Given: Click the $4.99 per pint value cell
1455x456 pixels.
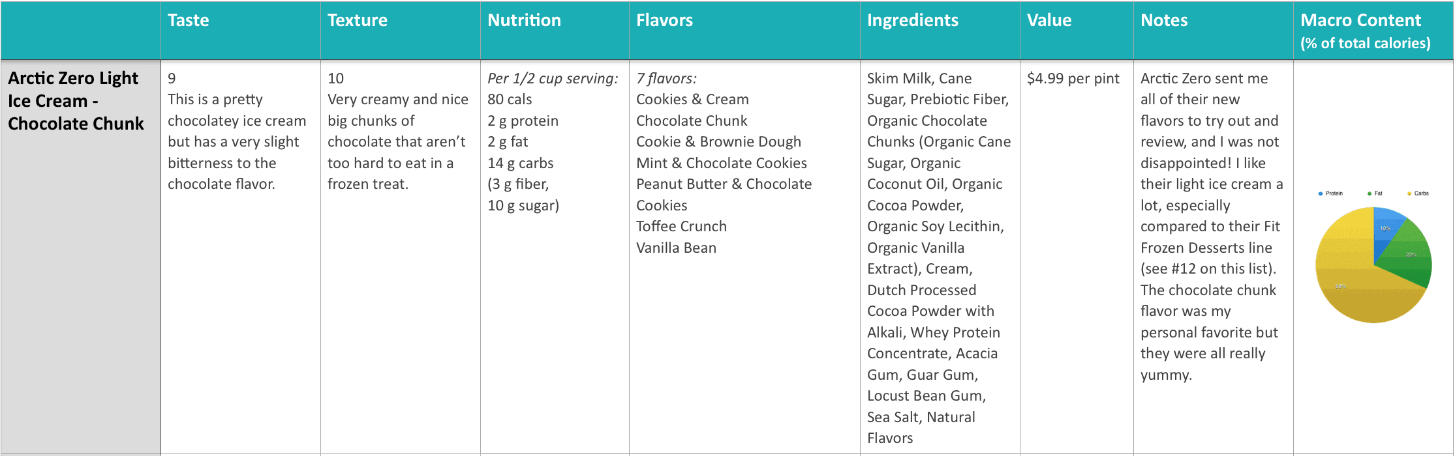Looking at the screenshot, I should tap(1073, 79).
